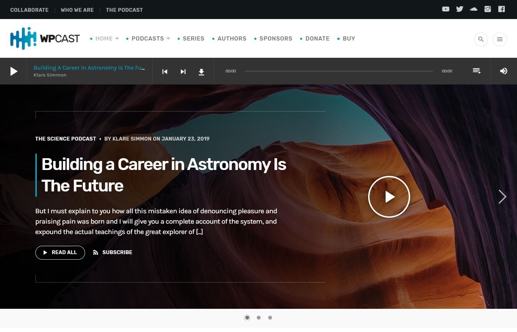517x332 pixels.
Task: Open the hamburger side menu
Action: (500, 39)
